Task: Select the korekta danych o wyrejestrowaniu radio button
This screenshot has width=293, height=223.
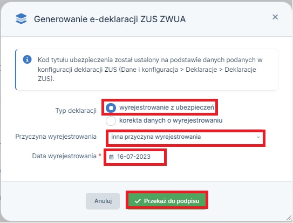Action: pyautogui.click(x=111, y=121)
